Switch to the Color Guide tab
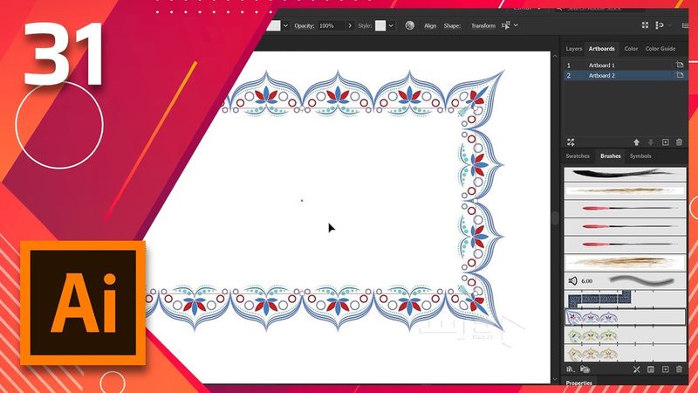The image size is (698, 393). click(x=660, y=49)
